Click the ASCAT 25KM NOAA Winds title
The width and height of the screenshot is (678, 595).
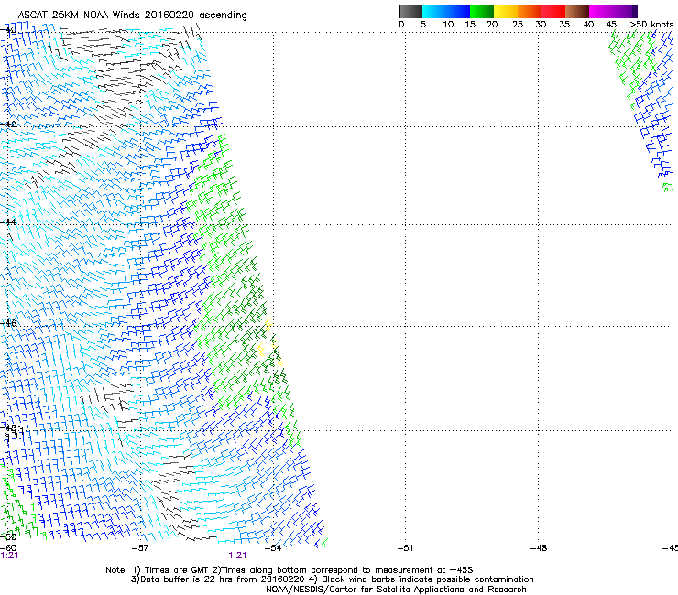pos(132,16)
